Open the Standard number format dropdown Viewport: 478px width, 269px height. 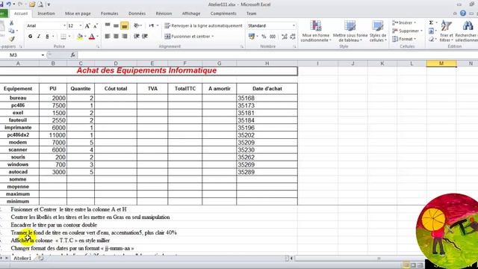(x=294, y=25)
